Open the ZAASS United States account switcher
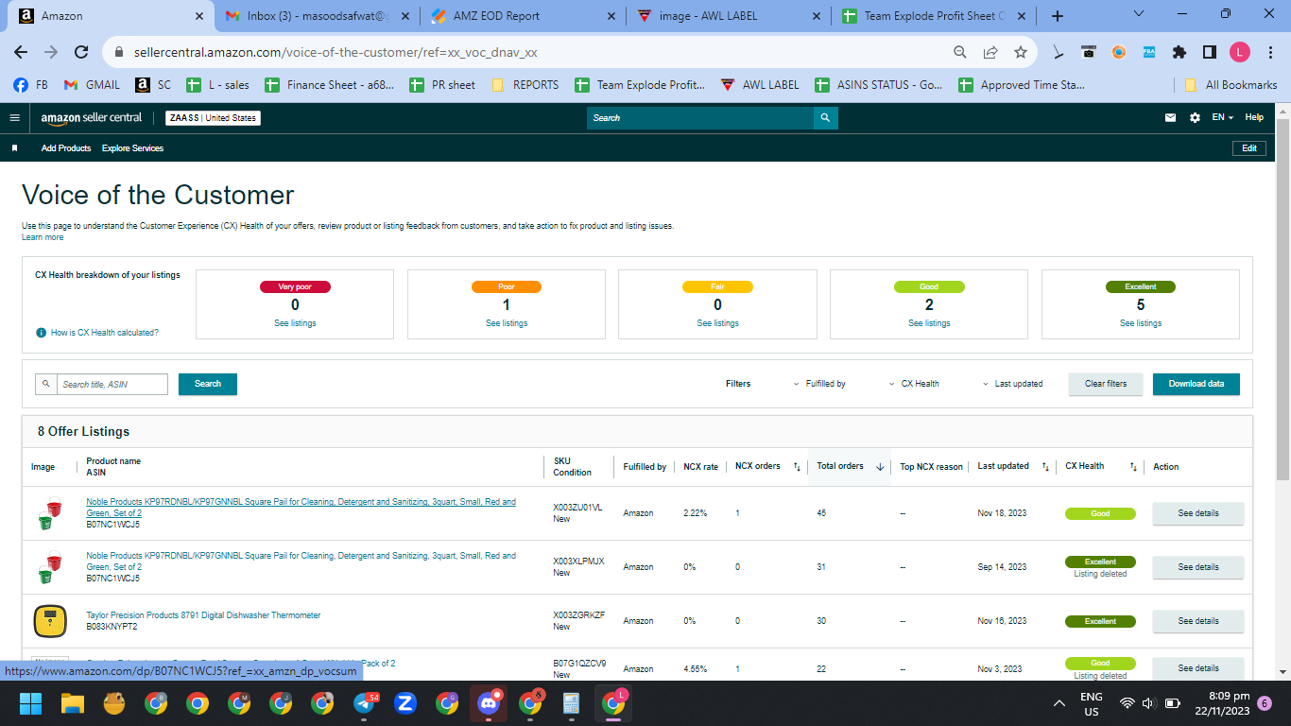Screen dimensions: 1291x726 [x=213, y=118]
